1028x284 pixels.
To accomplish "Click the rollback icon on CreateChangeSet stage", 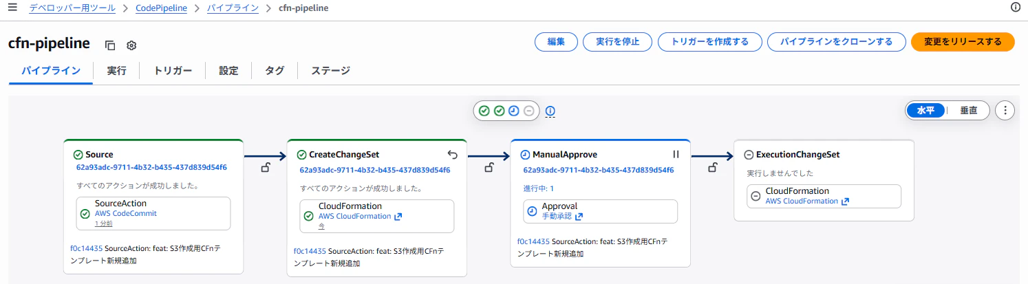I will tap(452, 154).
